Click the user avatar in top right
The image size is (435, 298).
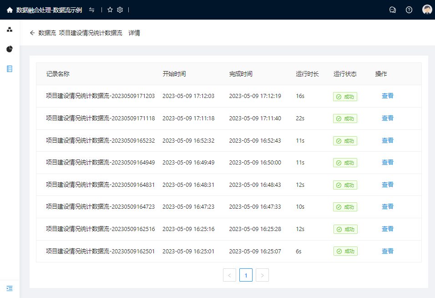[427, 10]
